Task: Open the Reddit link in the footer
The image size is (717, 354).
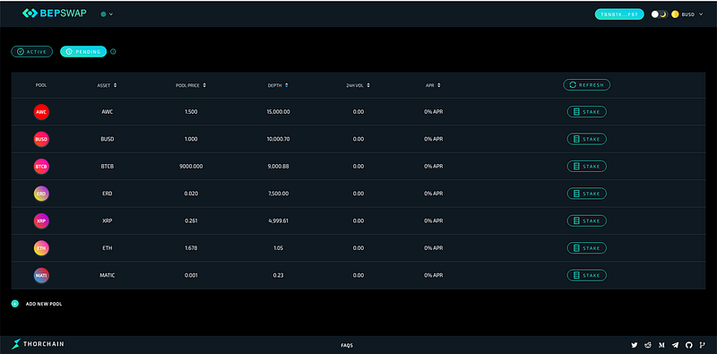Action: [648, 345]
